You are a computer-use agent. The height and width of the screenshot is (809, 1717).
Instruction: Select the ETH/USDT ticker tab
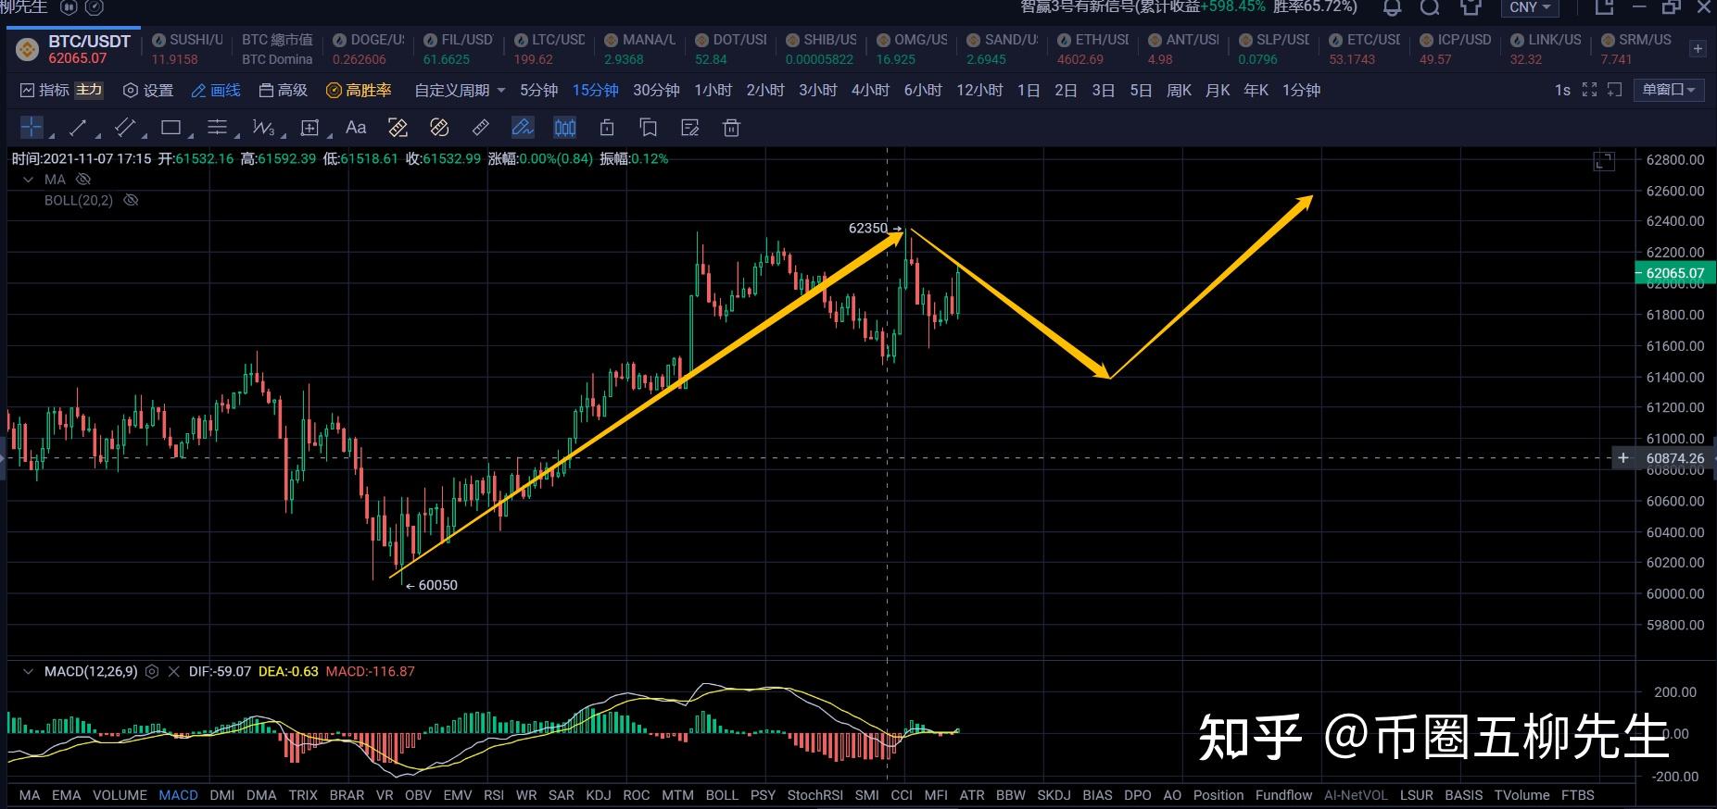click(x=1092, y=49)
